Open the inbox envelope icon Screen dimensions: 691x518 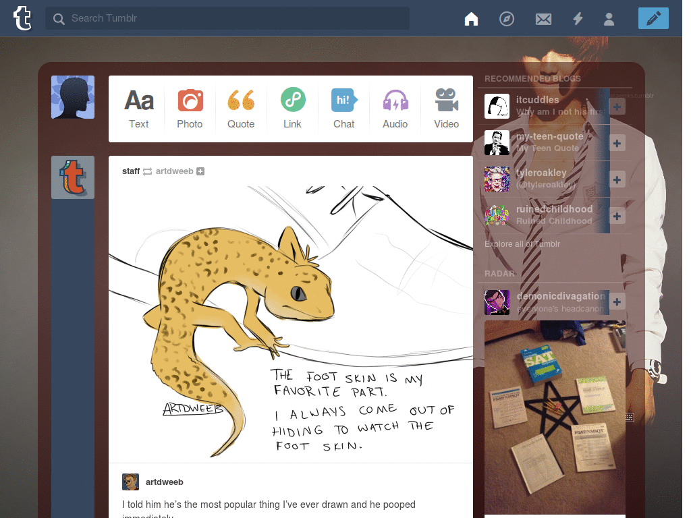coord(543,19)
